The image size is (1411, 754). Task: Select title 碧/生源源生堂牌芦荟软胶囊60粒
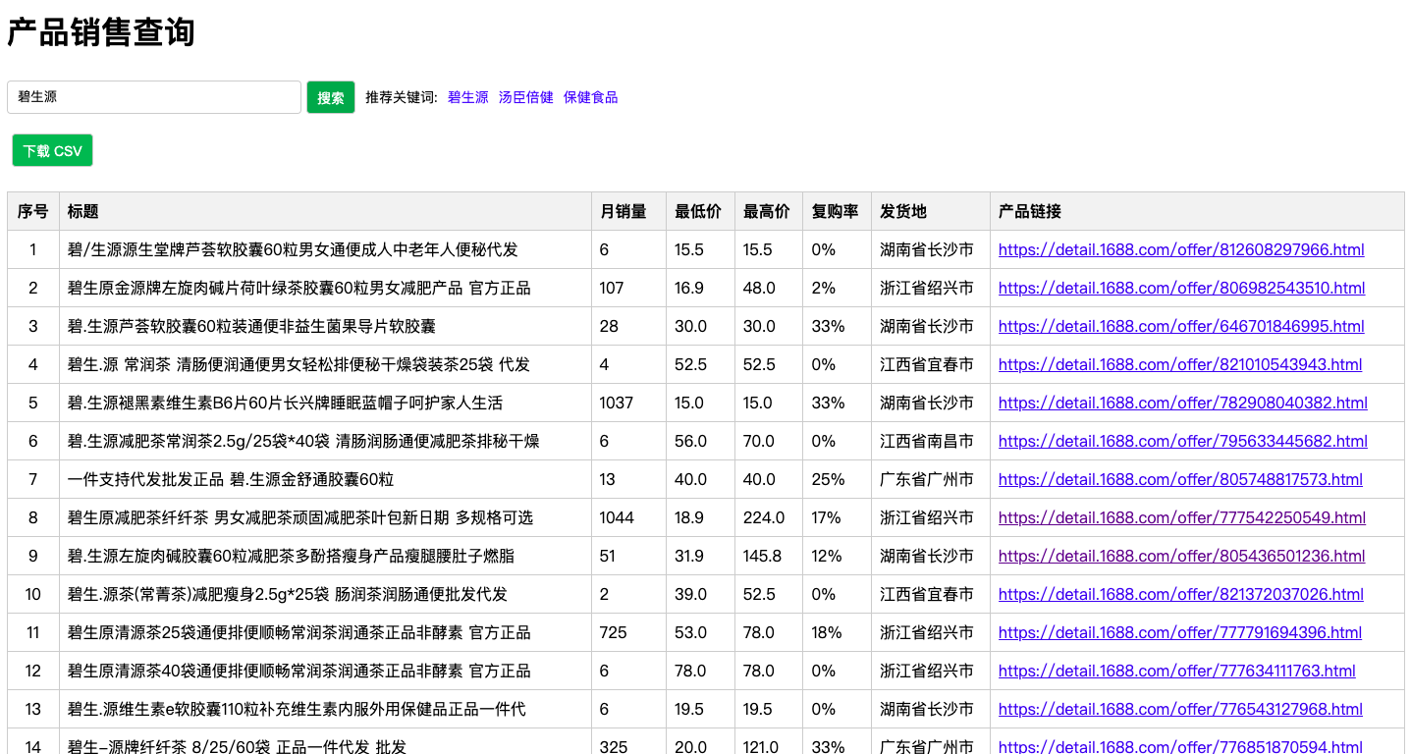[293, 249]
